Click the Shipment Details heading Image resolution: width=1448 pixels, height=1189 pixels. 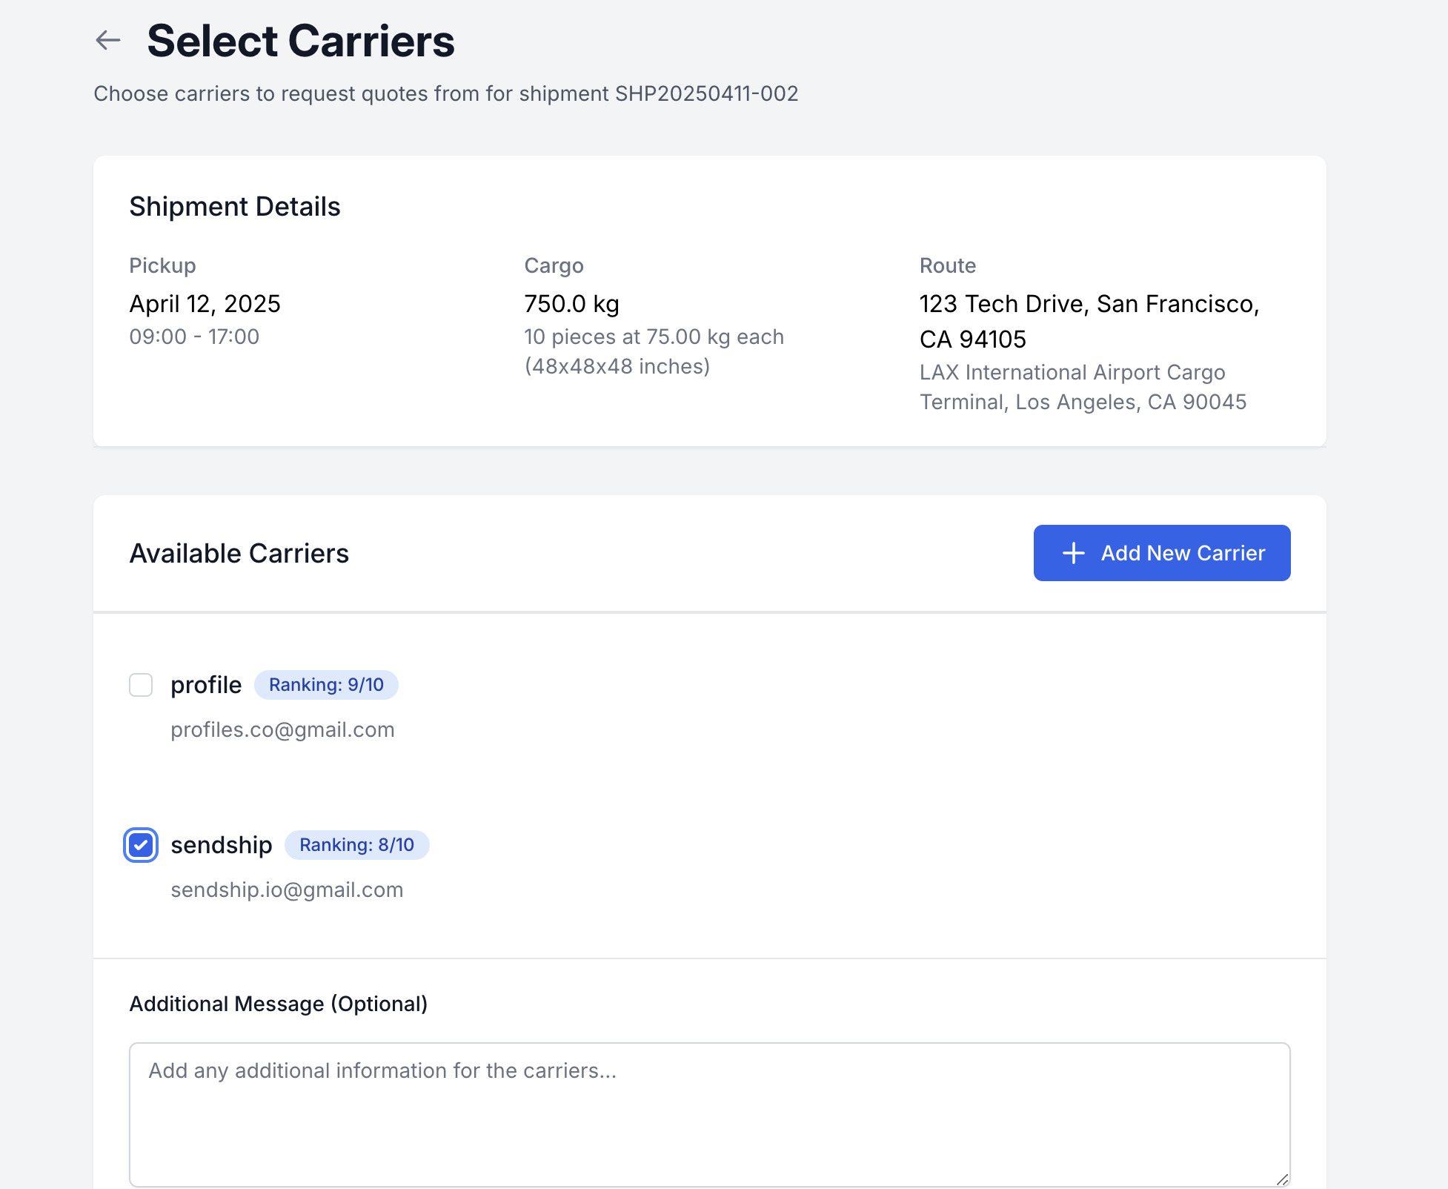235,207
